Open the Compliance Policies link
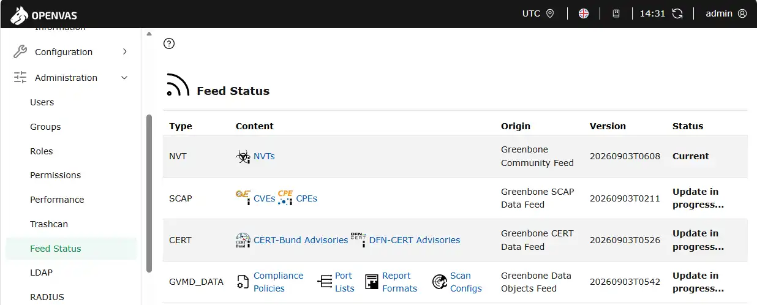The image size is (757, 305). click(x=279, y=282)
